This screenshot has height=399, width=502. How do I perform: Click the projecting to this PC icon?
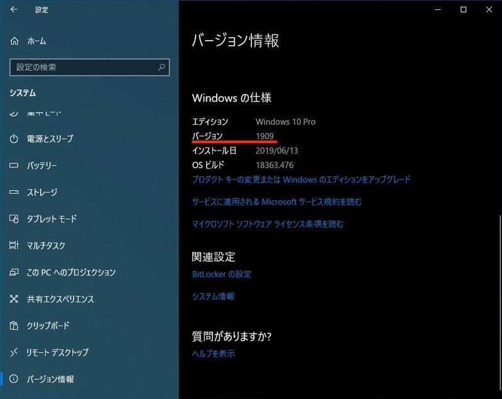[x=14, y=272]
